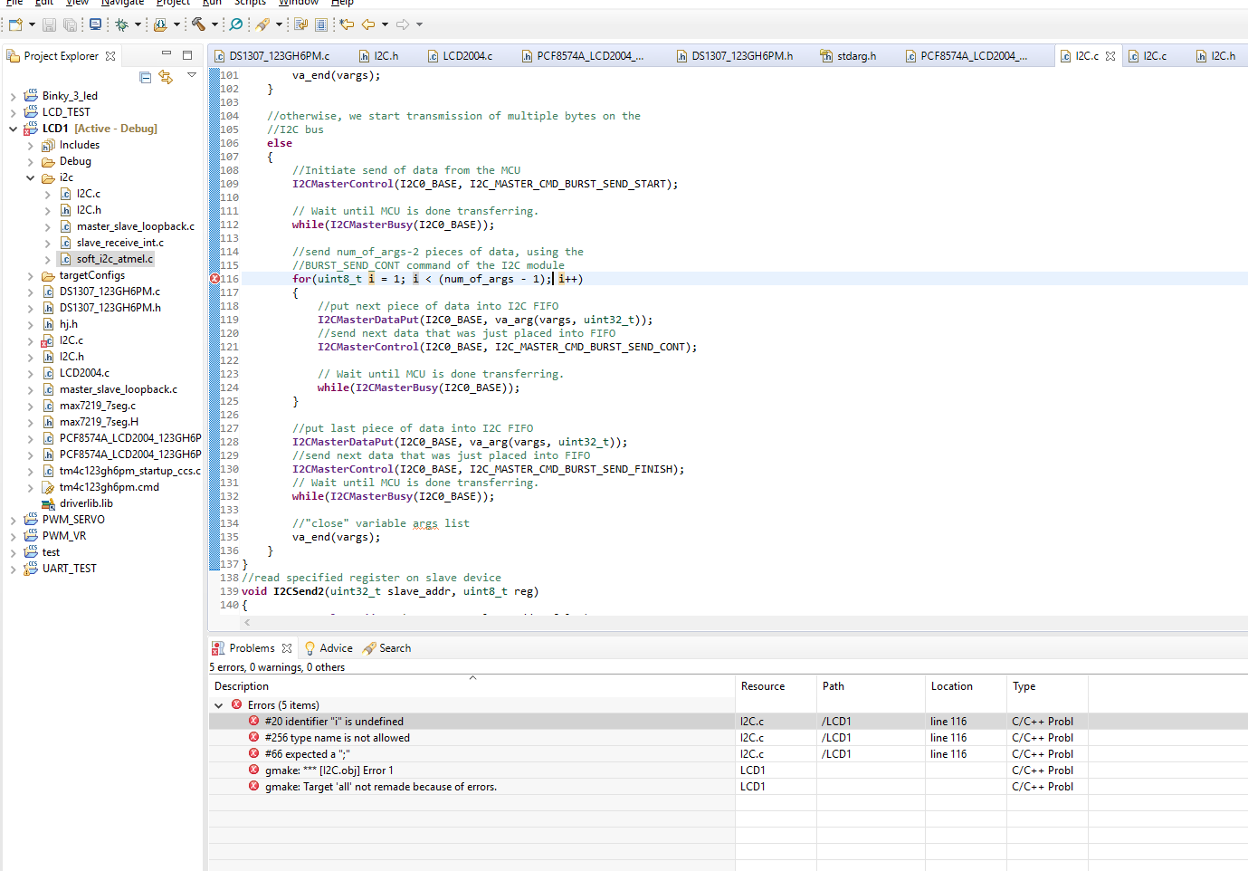Image resolution: width=1248 pixels, height=871 pixels.
Task: Build the project with the hammer icon
Action: tap(198, 24)
